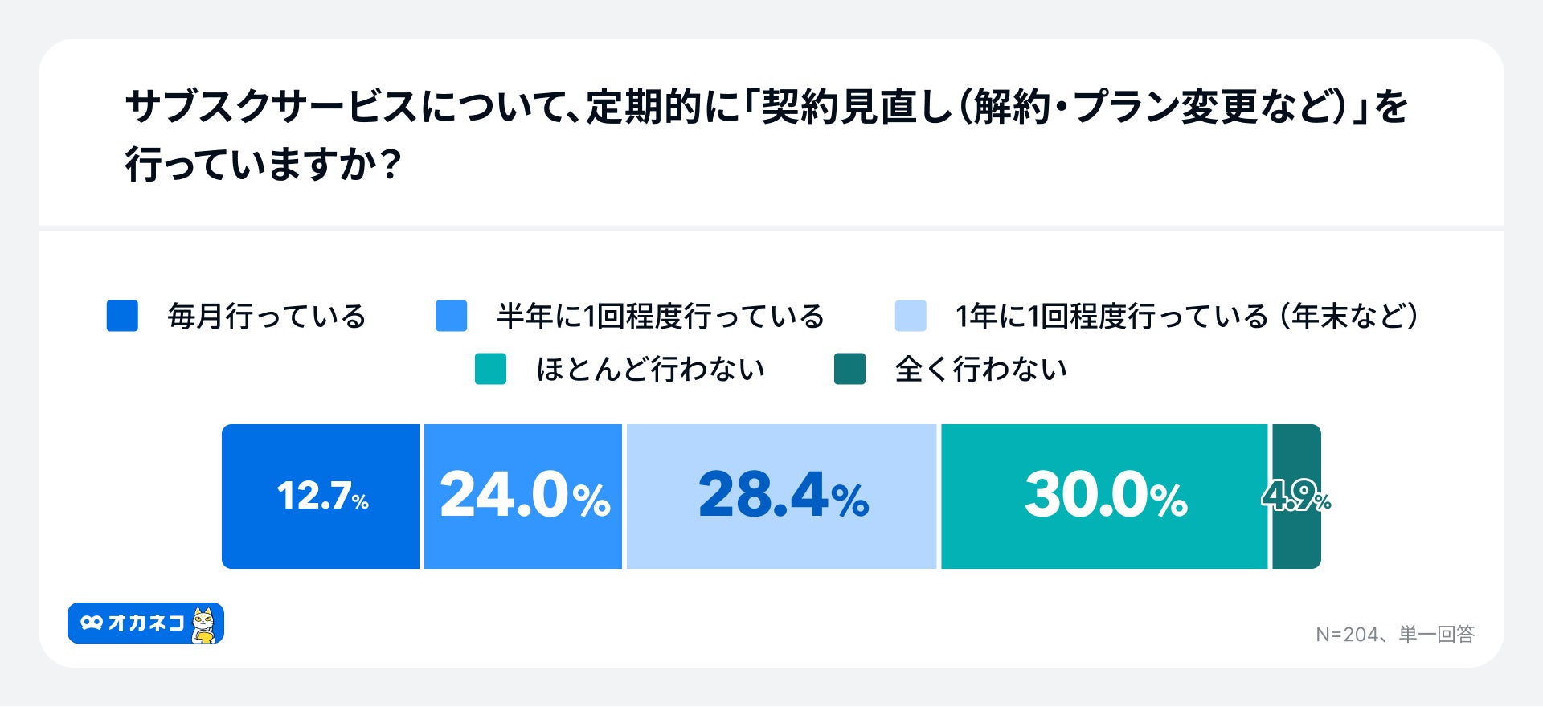Click the infinity symbol in the オカネコ logo
1543x707 pixels.
tap(92, 623)
